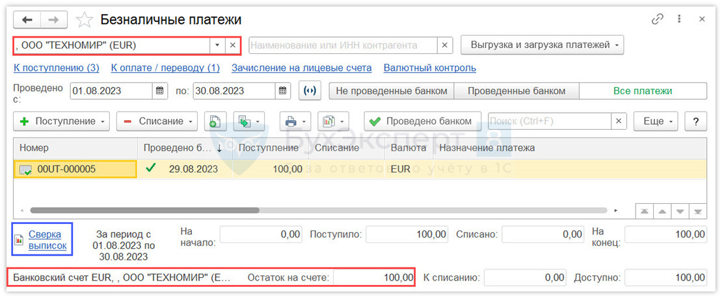Viewport: 722px width, 298px height.
Task: Select document row 00UT-000005
Action: pyautogui.click(x=75, y=169)
